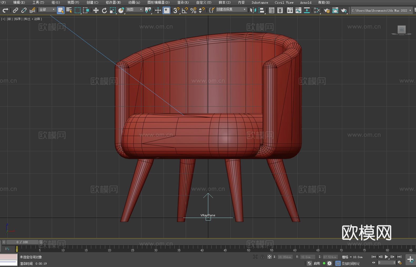Open the [标准] viewport shading preset menu
The image size is (416, 267).
(18, 19)
